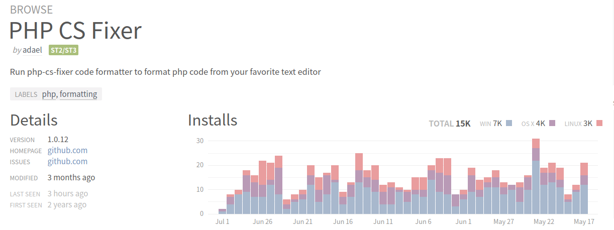Click the TOTAL 15K installs figure
Viewport: 614px width, 230px height.
point(450,124)
